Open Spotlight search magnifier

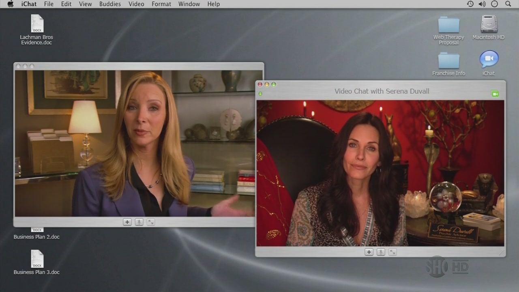point(508,4)
